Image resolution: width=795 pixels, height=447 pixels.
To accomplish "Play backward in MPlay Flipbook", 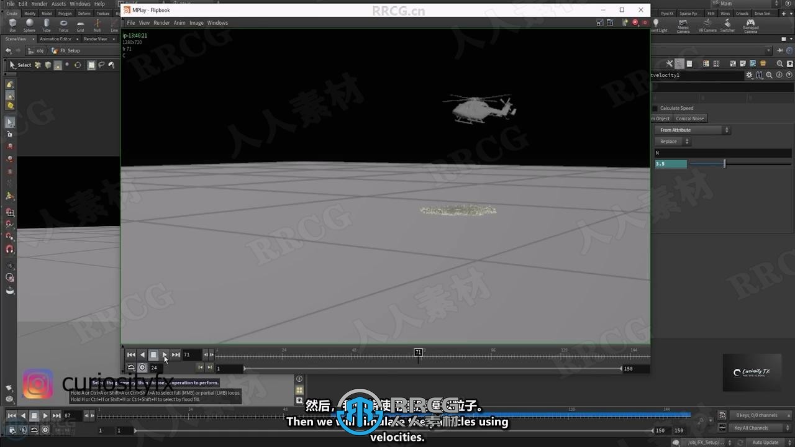I will [x=142, y=354].
